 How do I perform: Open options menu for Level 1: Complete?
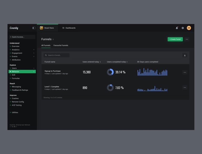(x=185, y=88)
